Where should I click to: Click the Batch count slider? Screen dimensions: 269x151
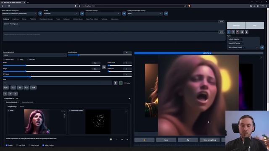[119, 65]
